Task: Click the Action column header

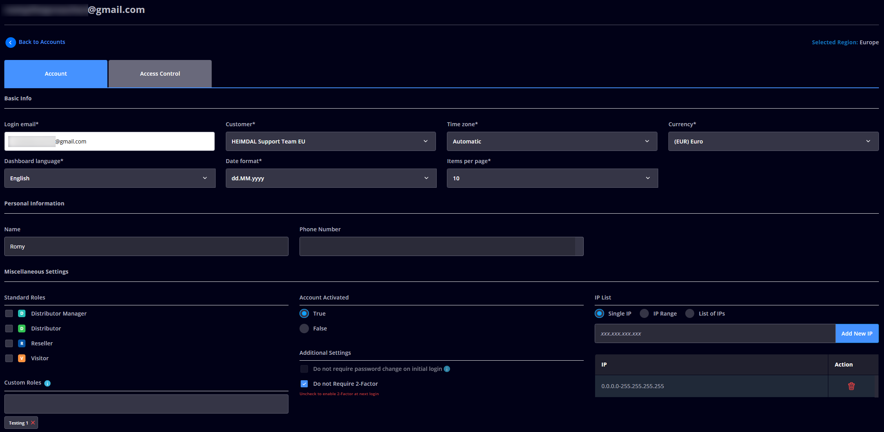Action: coord(853,365)
